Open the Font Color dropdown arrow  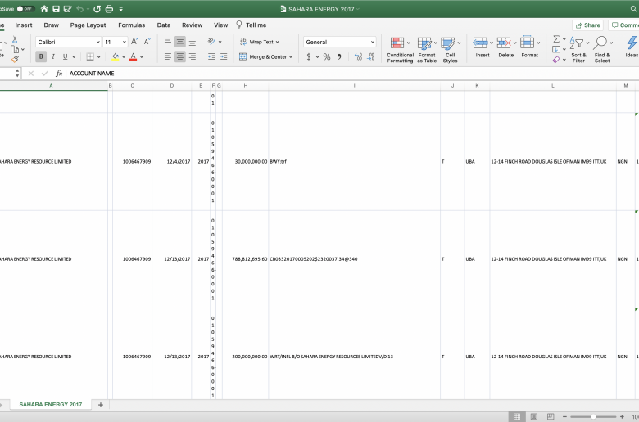142,57
